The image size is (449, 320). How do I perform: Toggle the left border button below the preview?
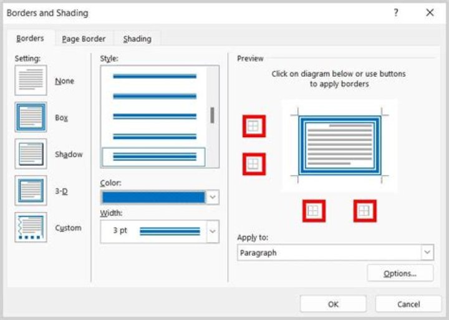[314, 211]
